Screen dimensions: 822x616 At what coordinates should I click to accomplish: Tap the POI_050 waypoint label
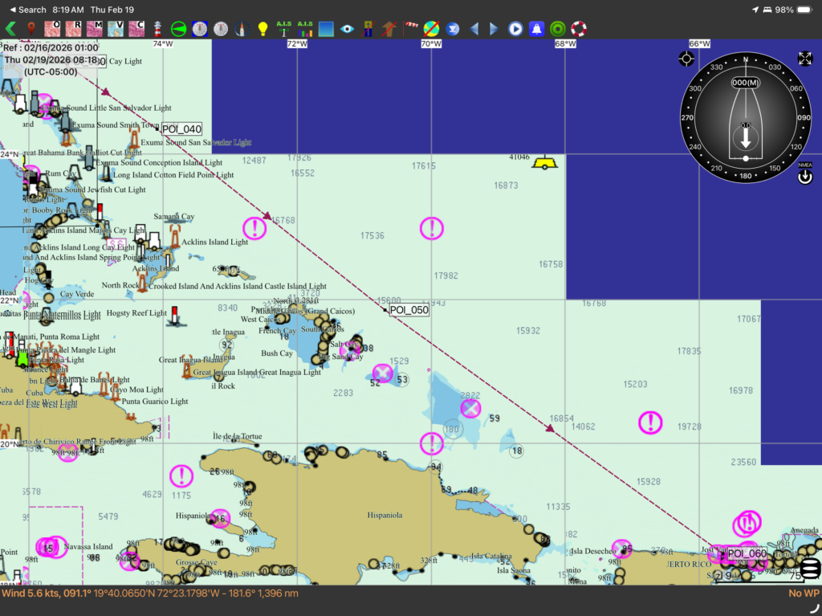409,309
